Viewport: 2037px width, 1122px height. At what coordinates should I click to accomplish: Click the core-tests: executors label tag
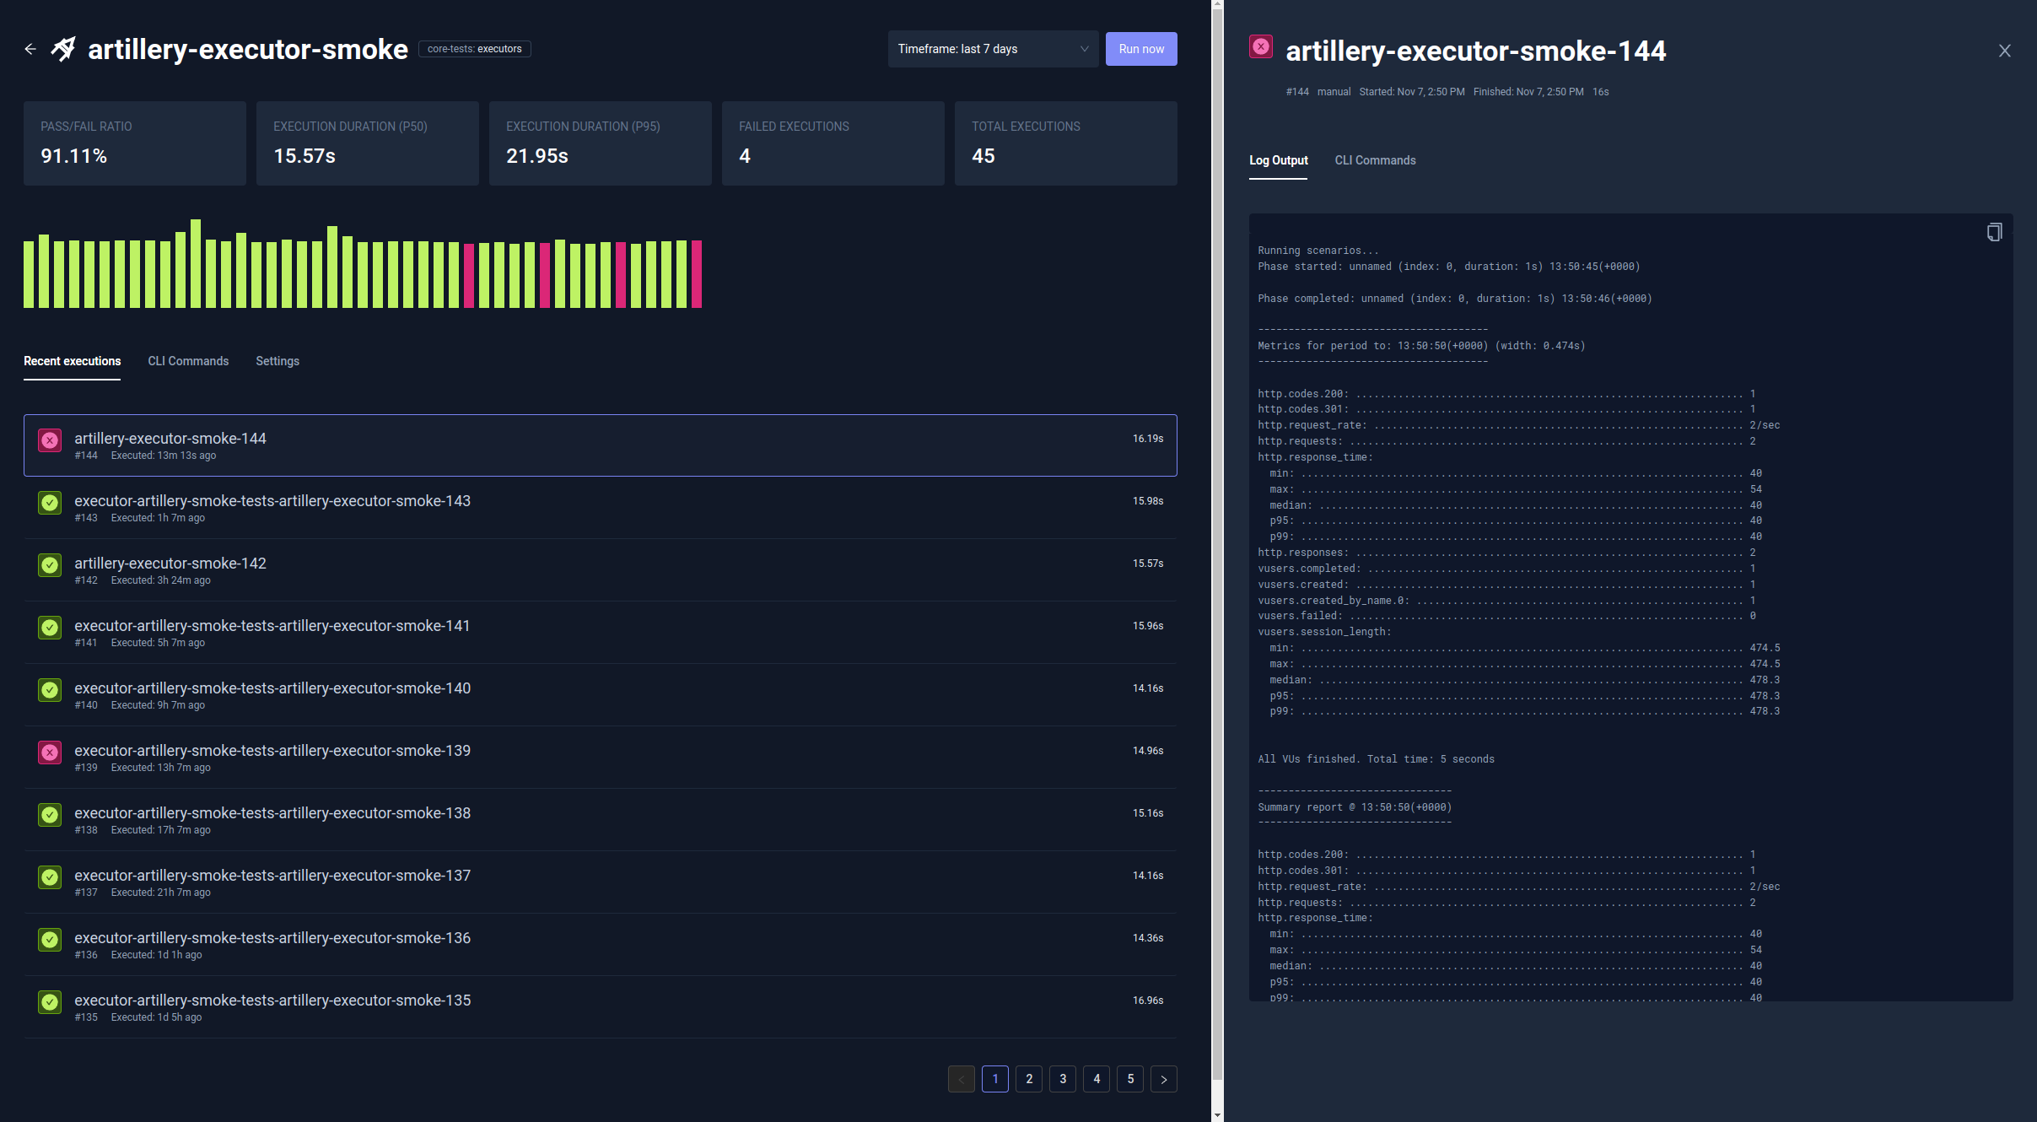click(474, 49)
